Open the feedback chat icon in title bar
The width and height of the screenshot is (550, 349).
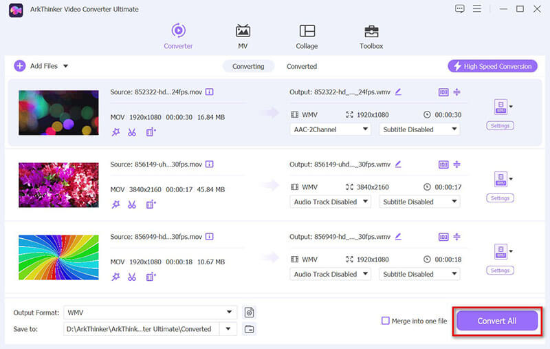click(459, 9)
